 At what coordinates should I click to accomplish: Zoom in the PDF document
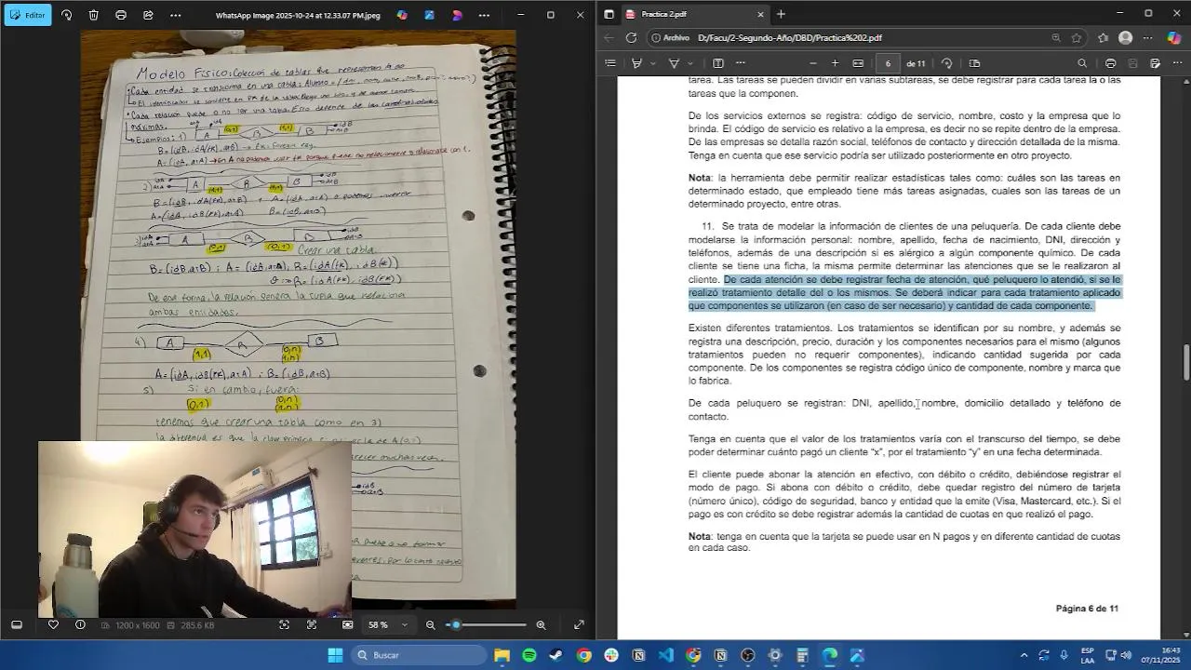tap(835, 63)
